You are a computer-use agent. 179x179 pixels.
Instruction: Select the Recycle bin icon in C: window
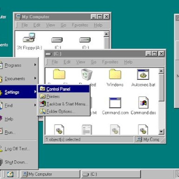click(87, 74)
